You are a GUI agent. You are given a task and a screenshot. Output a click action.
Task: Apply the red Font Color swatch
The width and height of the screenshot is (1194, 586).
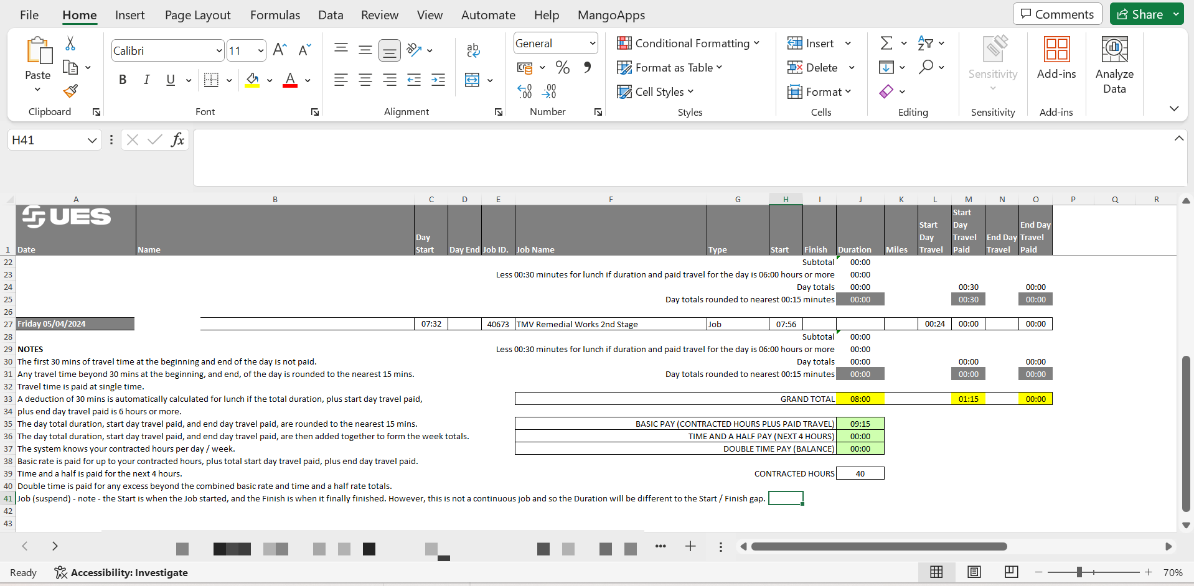[x=290, y=80]
